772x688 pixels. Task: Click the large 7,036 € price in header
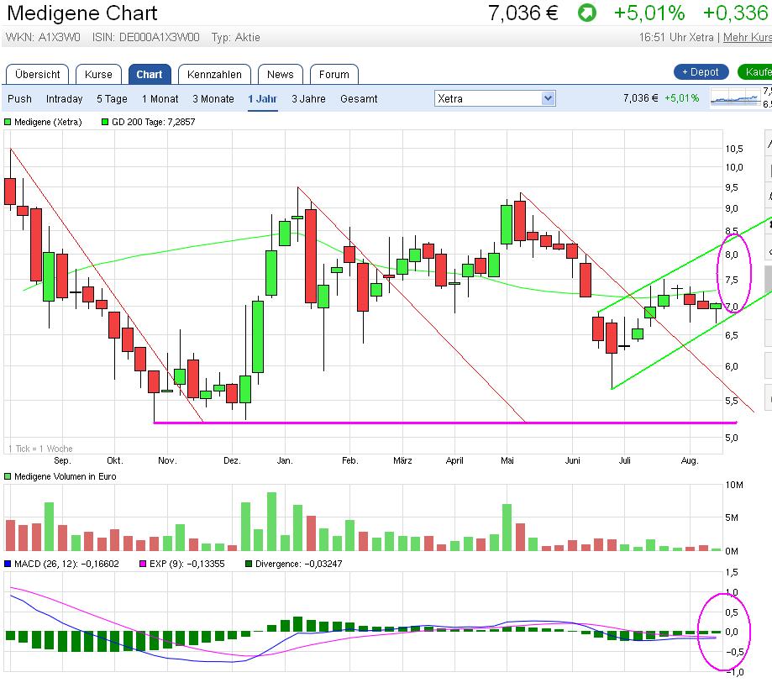(523, 13)
